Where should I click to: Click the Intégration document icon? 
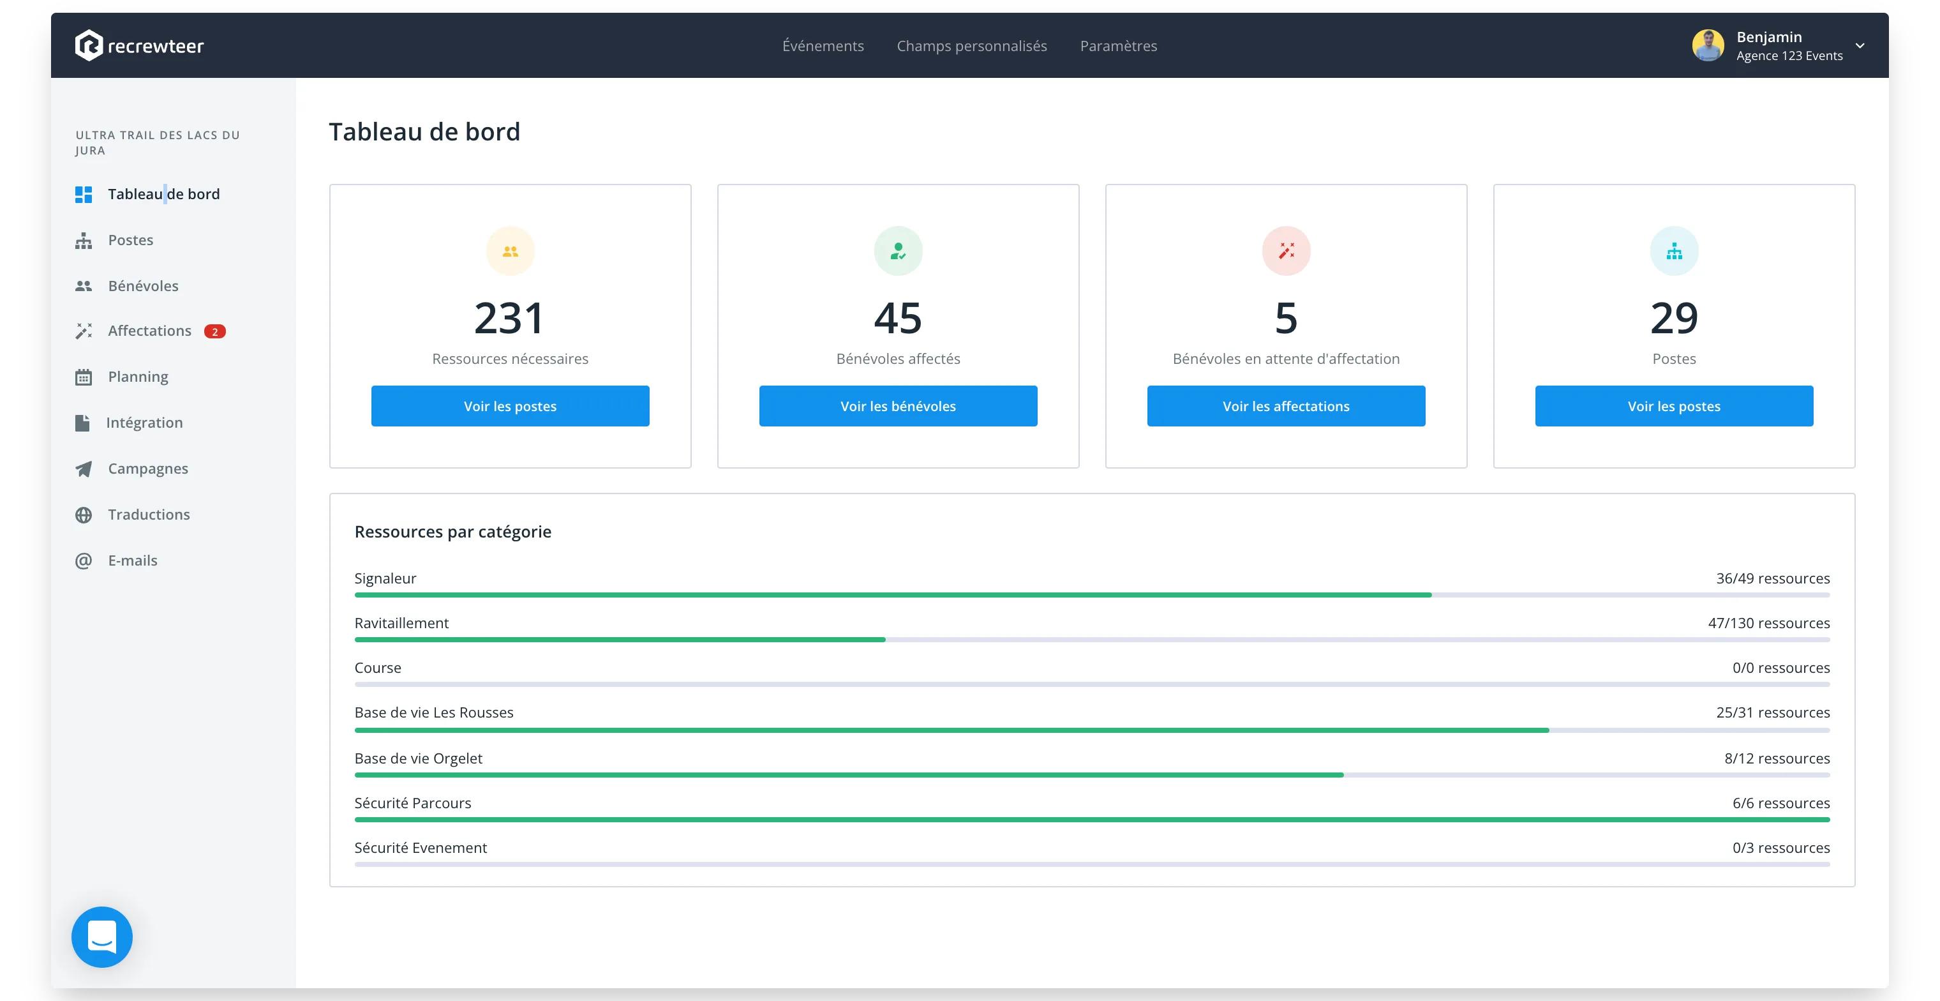coord(83,423)
